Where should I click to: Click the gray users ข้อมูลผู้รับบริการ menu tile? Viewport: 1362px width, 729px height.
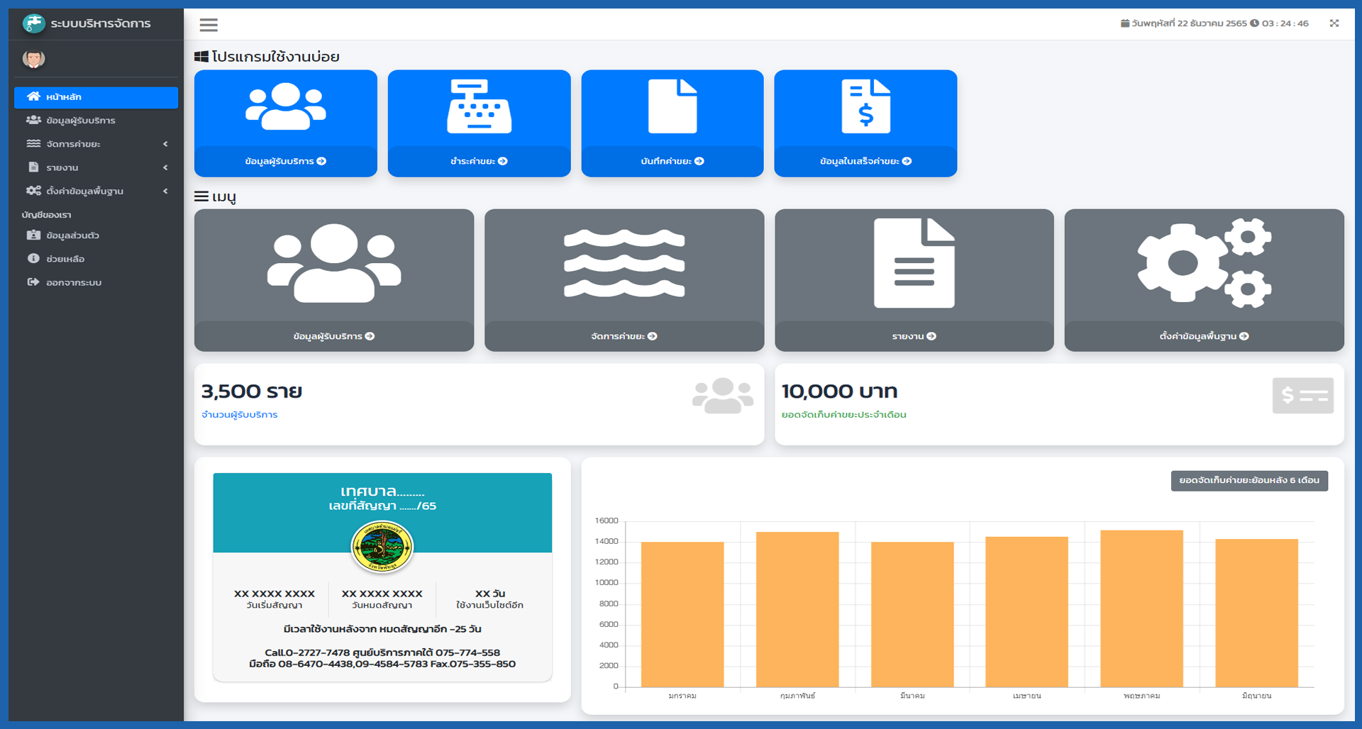[x=333, y=263]
